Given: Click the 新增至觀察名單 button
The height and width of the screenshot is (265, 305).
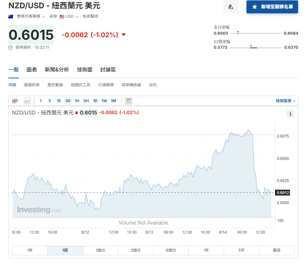Looking at the screenshot, I should click(272, 7).
